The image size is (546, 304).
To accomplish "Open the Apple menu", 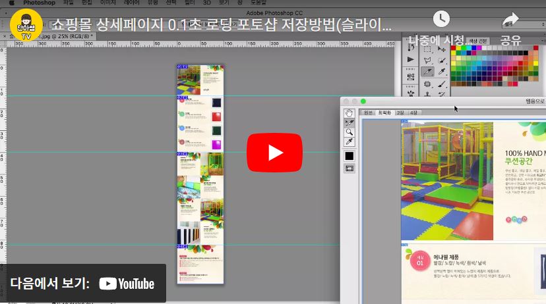I will pos(11,3).
